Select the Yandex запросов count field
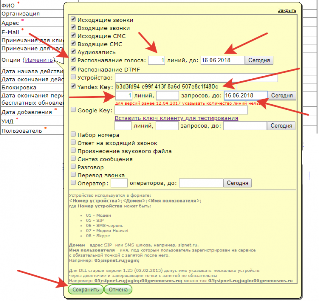The width and height of the screenshot is (319, 301). tap(167, 95)
